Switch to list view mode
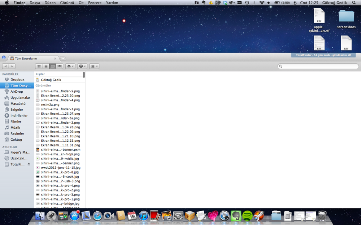The height and width of the screenshot is (225, 361). coord(46,66)
